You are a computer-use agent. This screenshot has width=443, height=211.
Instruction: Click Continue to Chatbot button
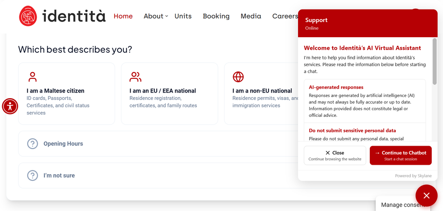(401, 155)
